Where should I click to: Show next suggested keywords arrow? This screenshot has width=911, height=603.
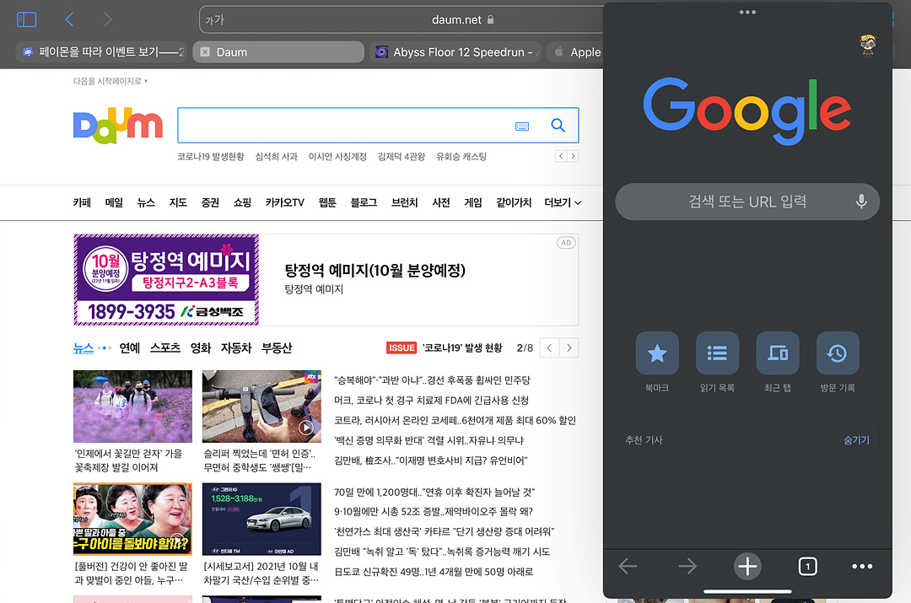click(573, 156)
